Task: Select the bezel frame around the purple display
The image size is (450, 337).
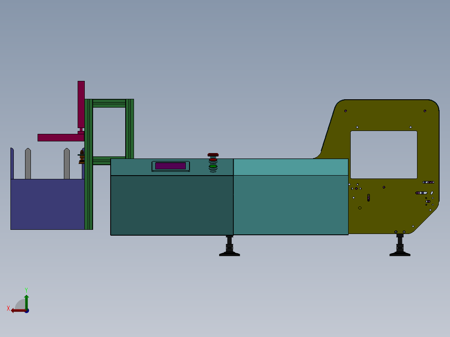Action: [x=171, y=166]
